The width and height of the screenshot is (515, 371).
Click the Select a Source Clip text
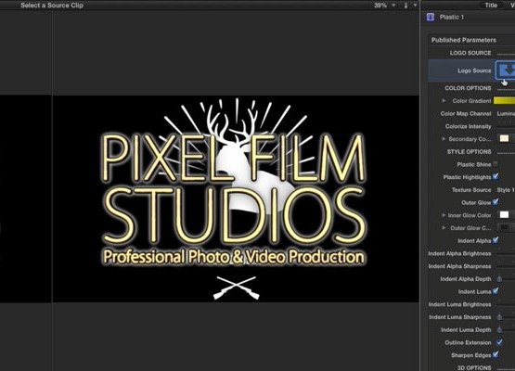point(52,6)
